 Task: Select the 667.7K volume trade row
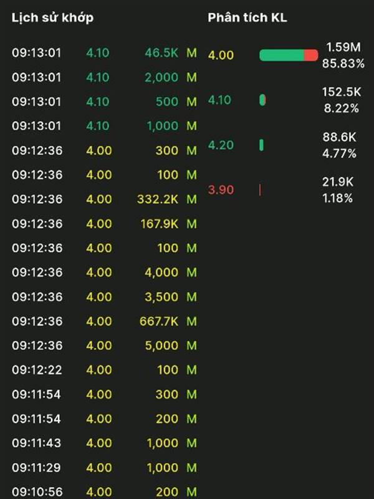point(104,321)
